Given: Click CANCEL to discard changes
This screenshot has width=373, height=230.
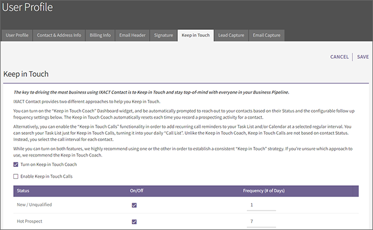Looking at the screenshot, I should click(339, 57).
